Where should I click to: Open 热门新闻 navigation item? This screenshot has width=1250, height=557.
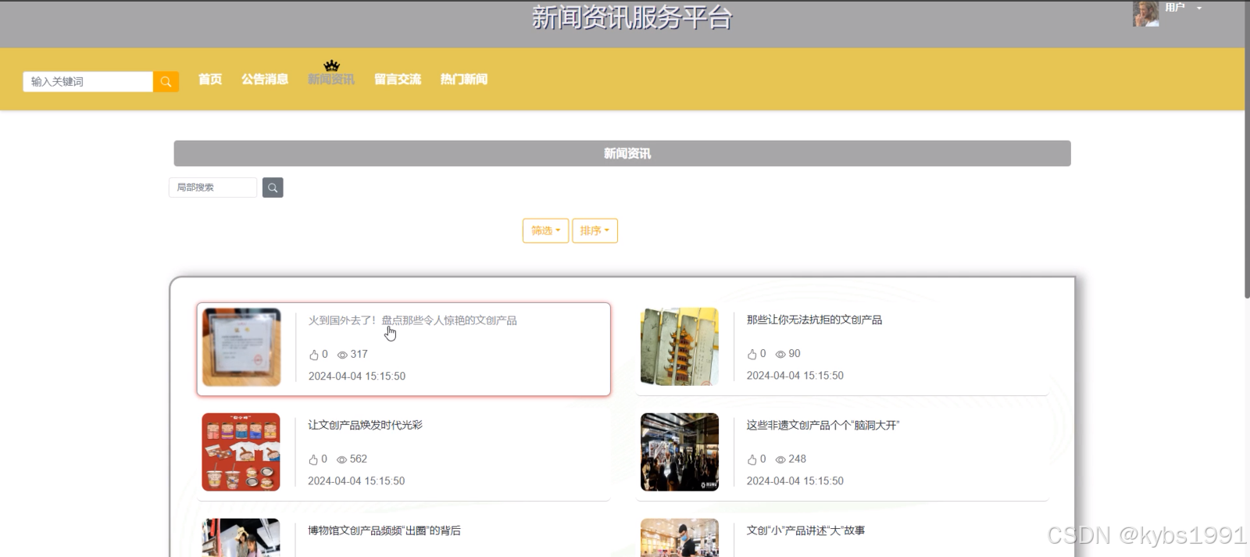(464, 79)
